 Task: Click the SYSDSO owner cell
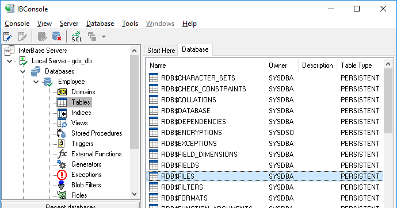tap(281, 132)
